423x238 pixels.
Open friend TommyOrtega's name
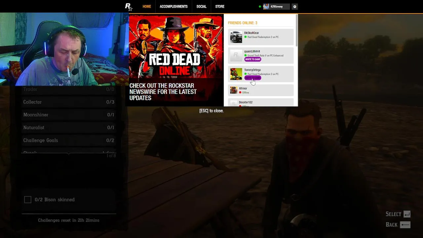[252, 70]
